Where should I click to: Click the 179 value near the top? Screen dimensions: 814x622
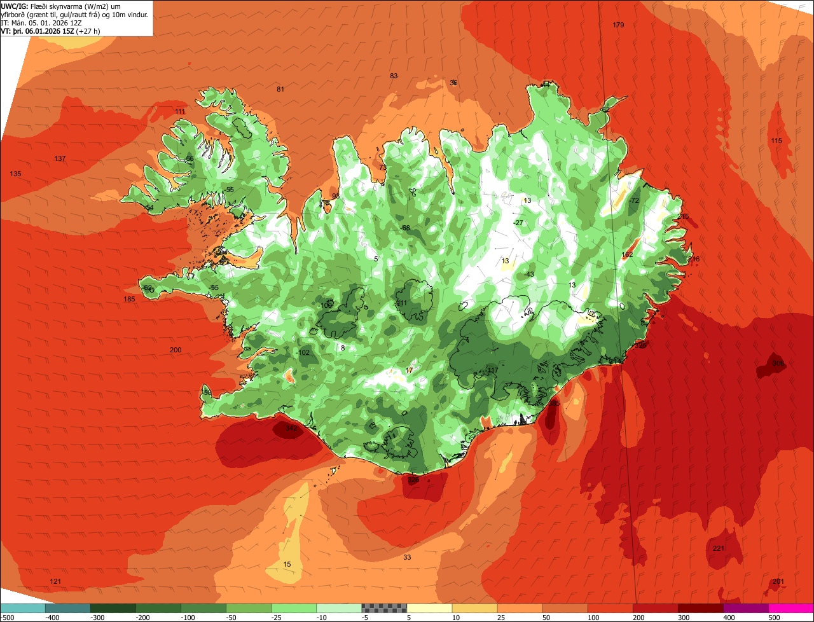click(618, 25)
